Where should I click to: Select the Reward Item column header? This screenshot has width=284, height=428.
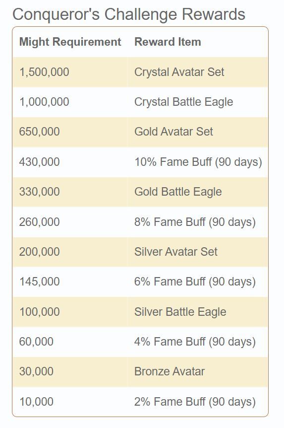pyautogui.click(x=168, y=42)
